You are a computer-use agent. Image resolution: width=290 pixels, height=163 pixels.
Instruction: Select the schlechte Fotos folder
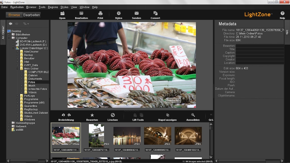pyautogui.click(x=37, y=89)
